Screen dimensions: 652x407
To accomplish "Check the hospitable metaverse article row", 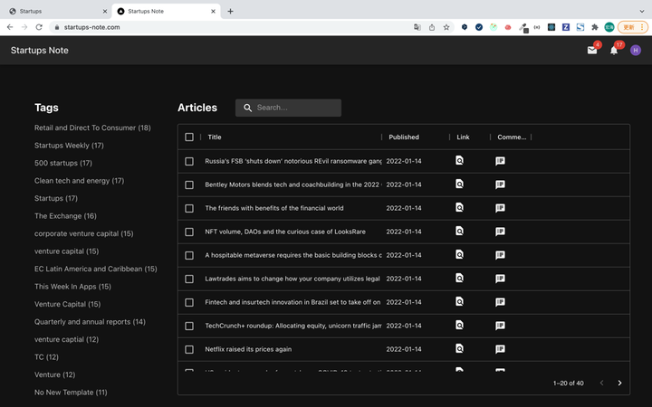I will [x=189, y=255].
